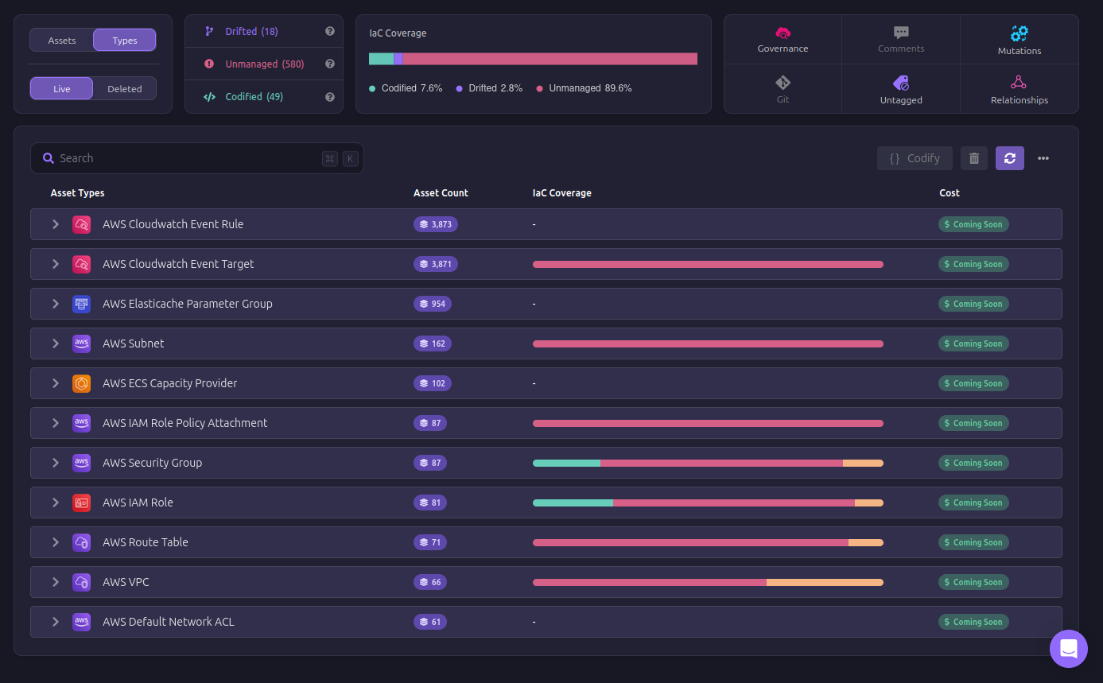Sort by Cost column header
The image size is (1103, 683).
tap(950, 193)
